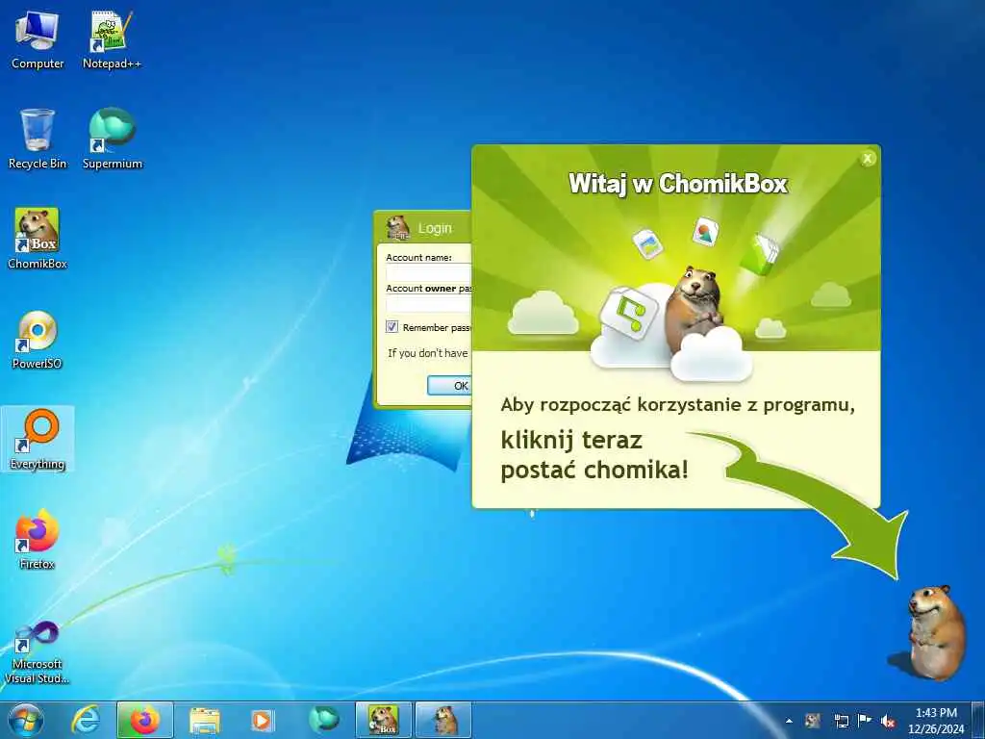Image resolution: width=985 pixels, height=739 pixels.
Task: Click the muted volume speaker tray icon
Action: click(888, 721)
